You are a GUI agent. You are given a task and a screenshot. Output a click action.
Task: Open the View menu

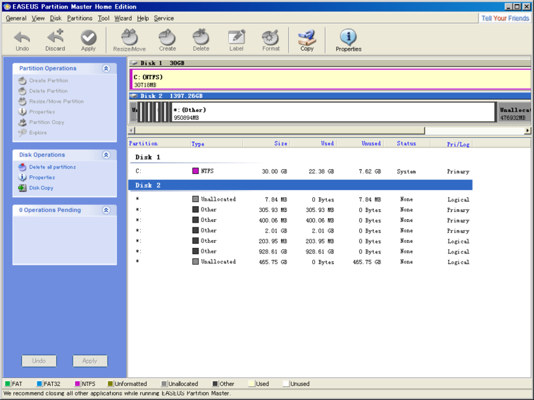pos(38,19)
